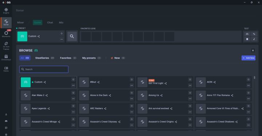Open more options for Anno 117: Pax Romana
This screenshot has height=136, width=262.
coord(249,99)
